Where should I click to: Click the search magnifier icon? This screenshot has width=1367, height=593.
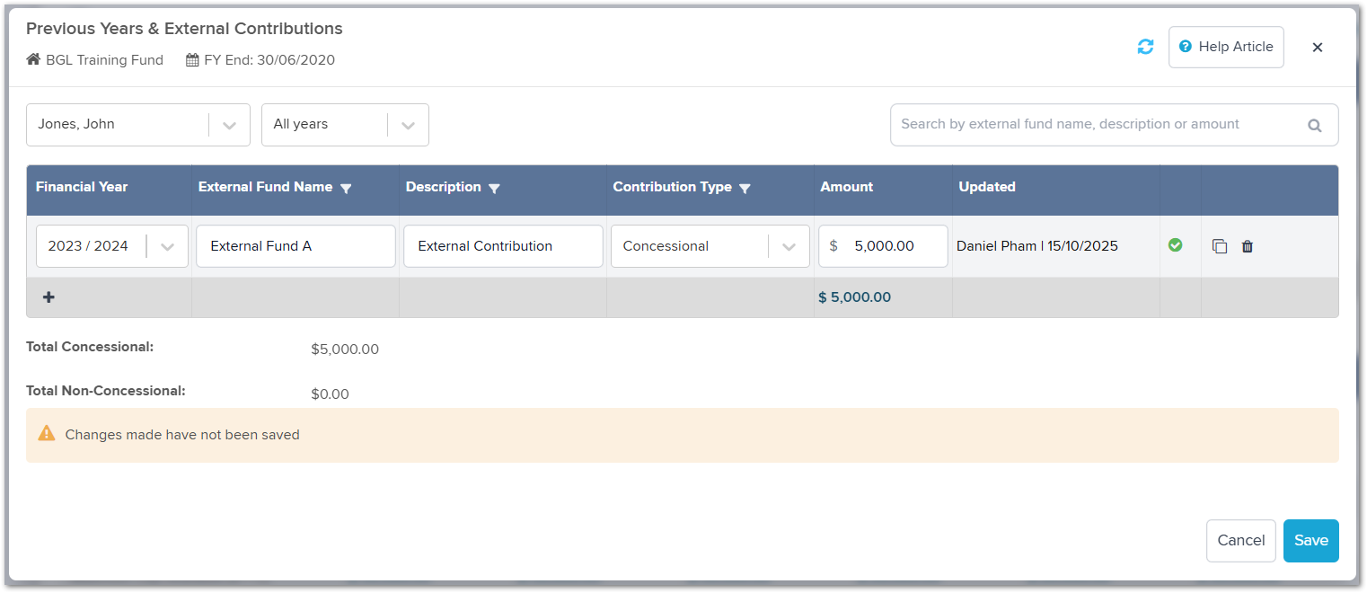click(x=1315, y=124)
